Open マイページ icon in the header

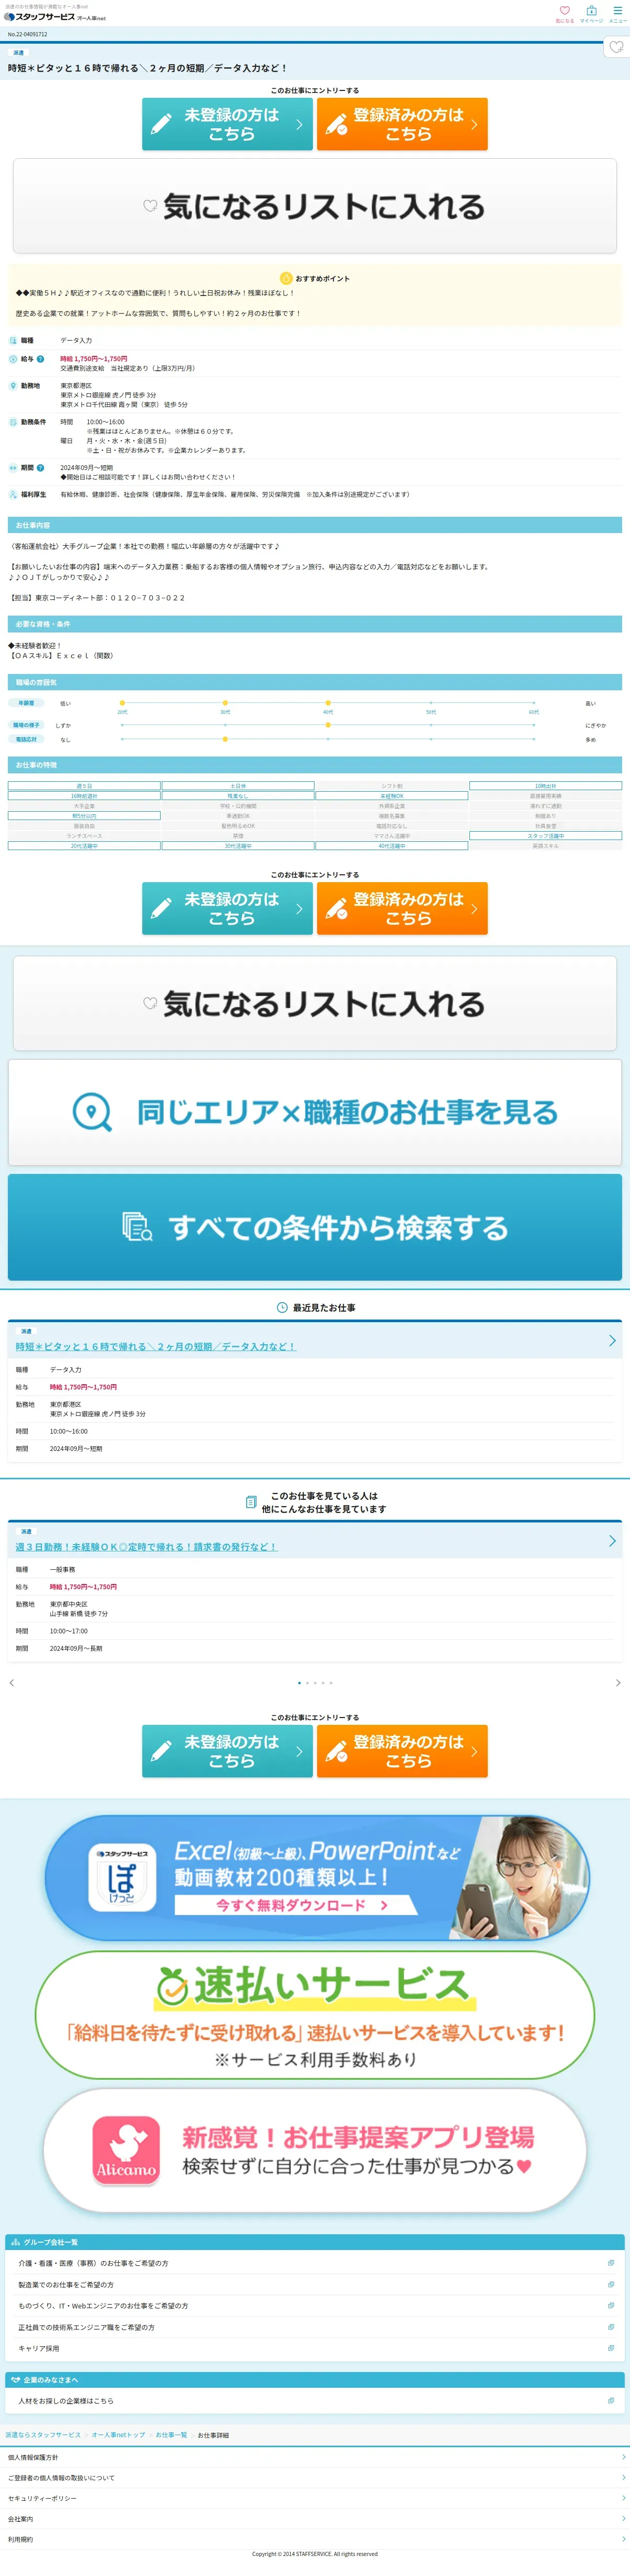(591, 13)
